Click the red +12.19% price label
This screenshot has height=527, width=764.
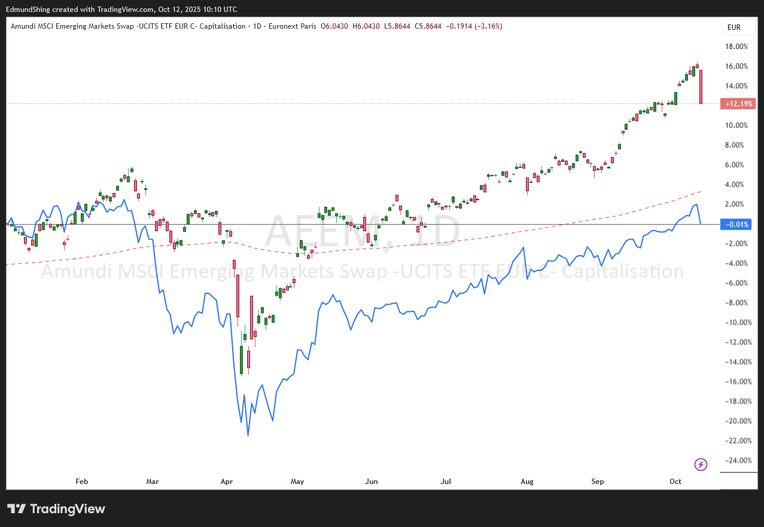(x=739, y=103)
